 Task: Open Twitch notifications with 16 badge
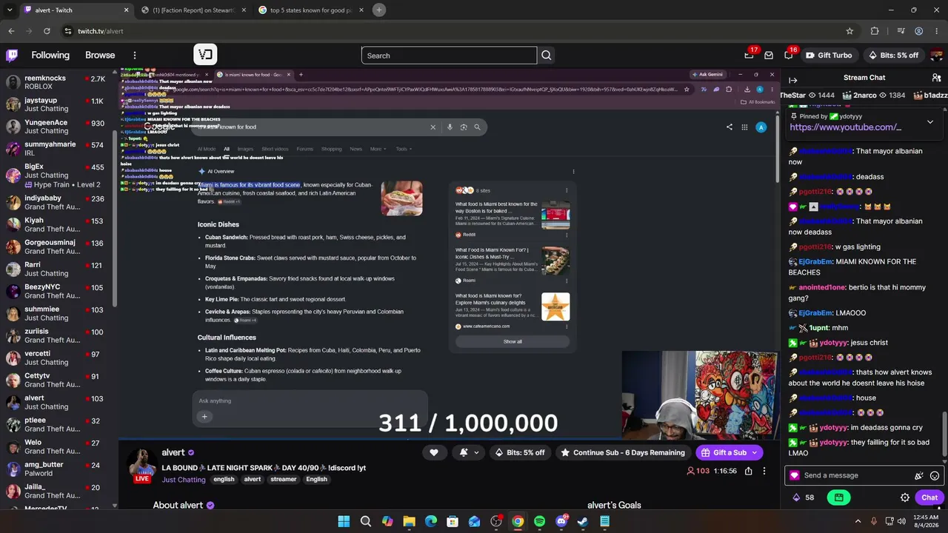789,55
